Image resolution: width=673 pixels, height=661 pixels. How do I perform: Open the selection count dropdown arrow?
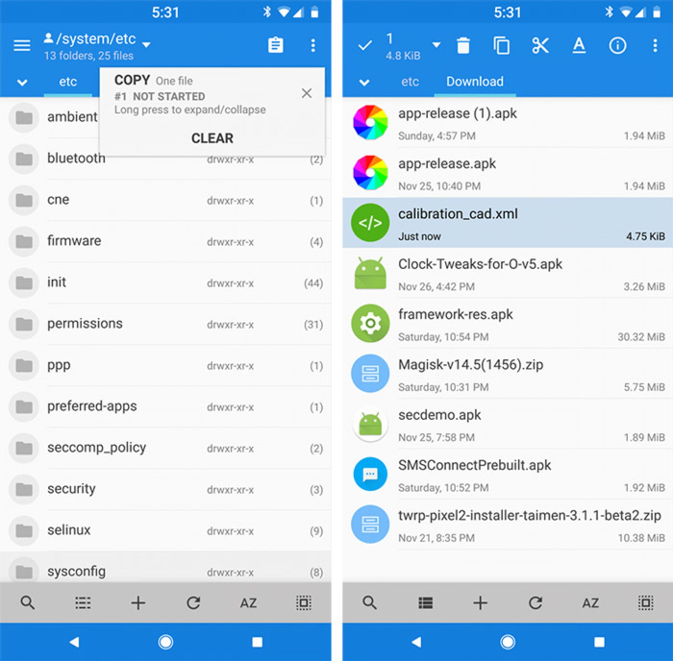click(x=436, y=45)
